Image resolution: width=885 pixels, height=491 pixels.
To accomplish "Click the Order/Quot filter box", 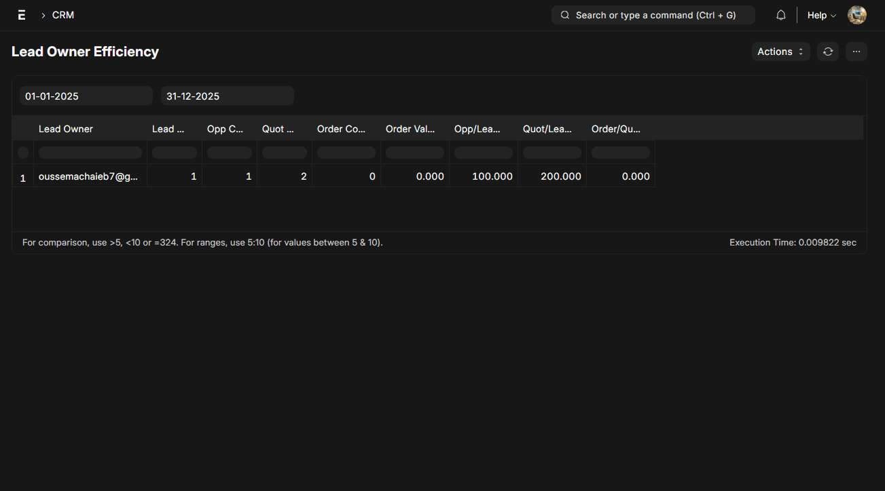I will point(621,153).
